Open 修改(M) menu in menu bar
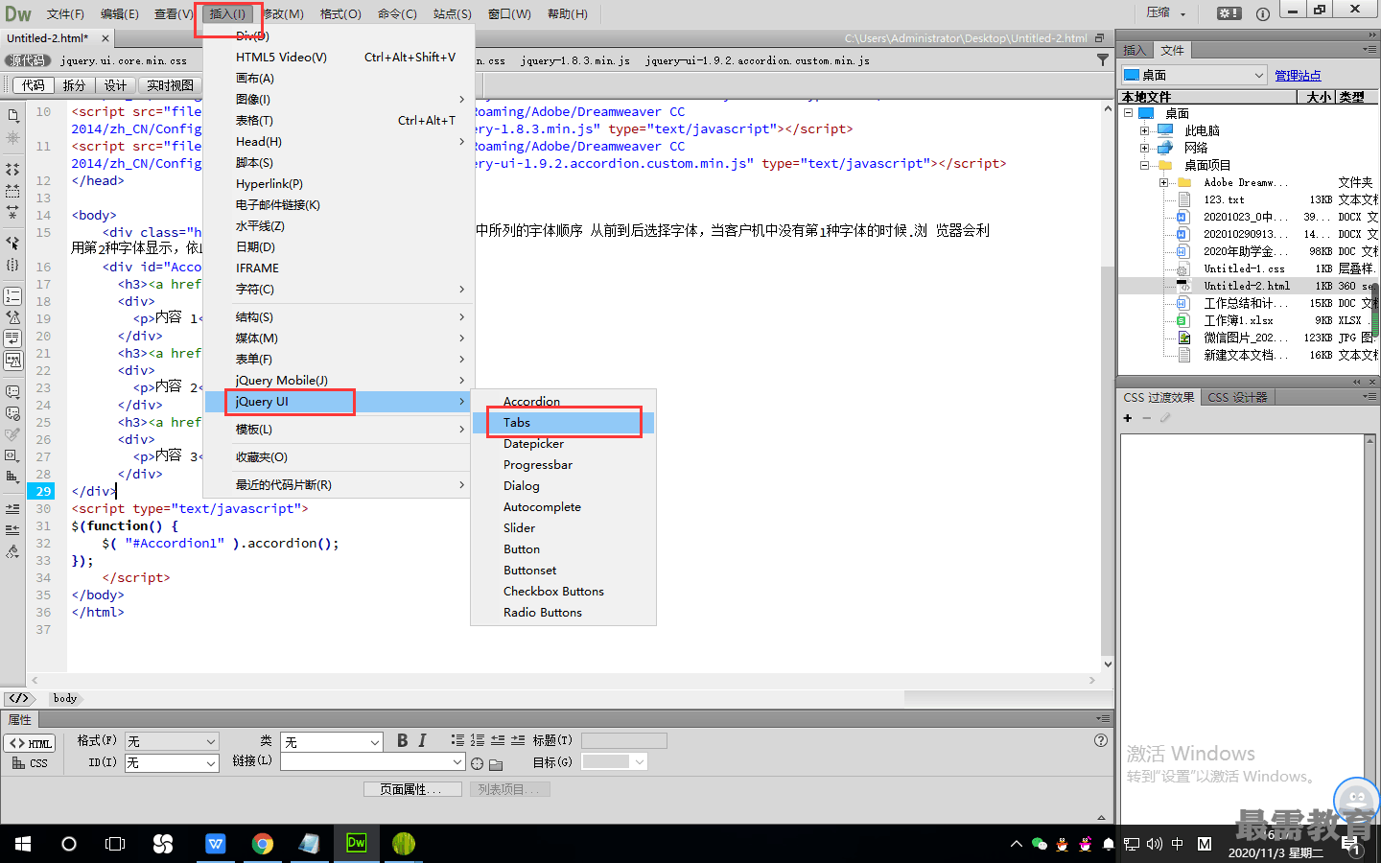 point(283,13)
